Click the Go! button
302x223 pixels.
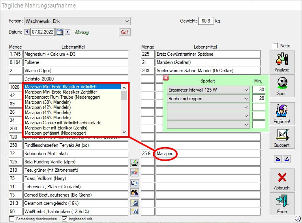tap(124, 32)
